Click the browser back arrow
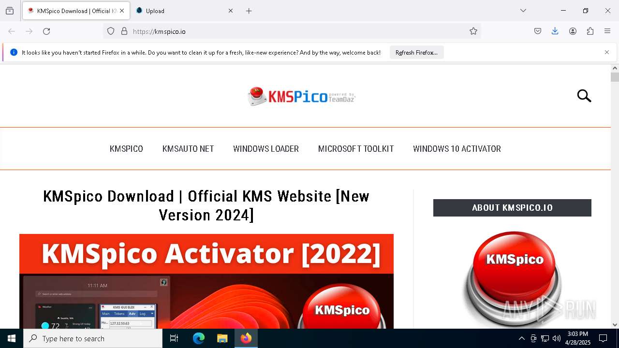The height and width of the screenshot is (348, 619). pyautogui.click(x=12, y=31)
